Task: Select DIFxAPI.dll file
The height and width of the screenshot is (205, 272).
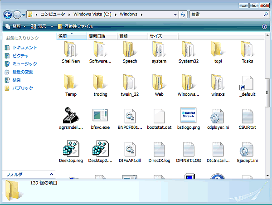Action: 130,151
